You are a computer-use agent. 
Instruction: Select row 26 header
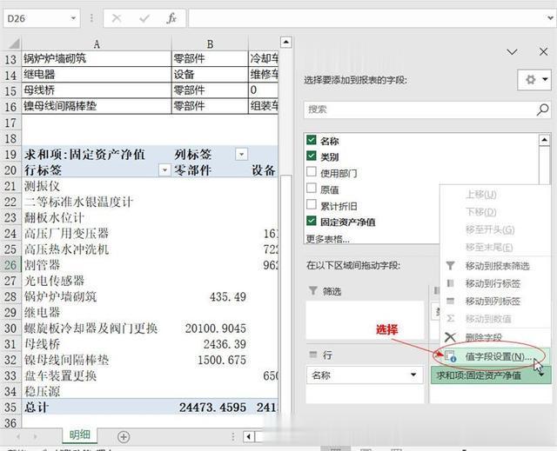(x=10, y=265)
